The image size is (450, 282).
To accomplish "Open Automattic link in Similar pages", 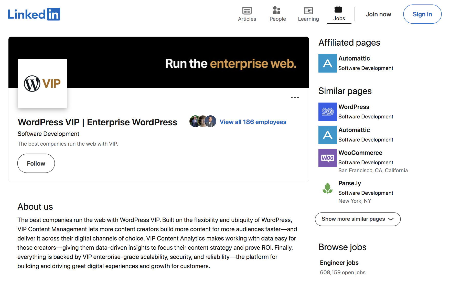I will click(354, 130).
